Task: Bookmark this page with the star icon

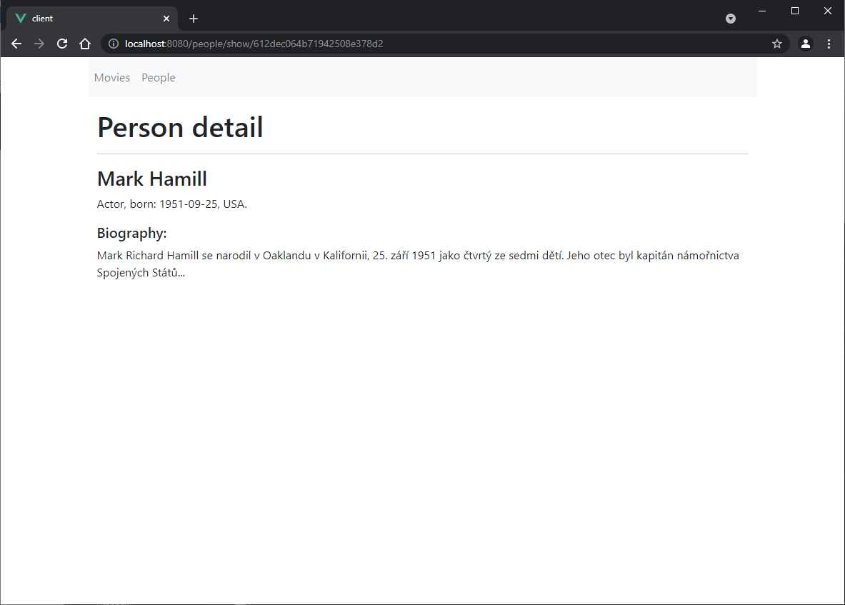Action: coord(777,44)
